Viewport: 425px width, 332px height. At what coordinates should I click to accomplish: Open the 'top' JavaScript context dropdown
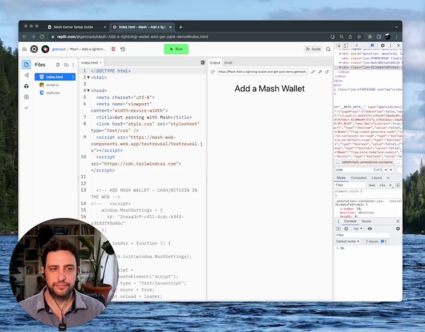point(358,229)
